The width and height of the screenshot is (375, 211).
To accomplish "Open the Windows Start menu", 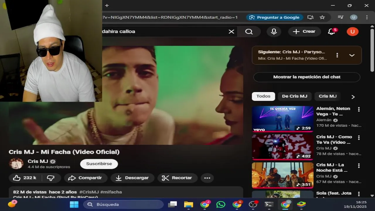I will 74,204.
